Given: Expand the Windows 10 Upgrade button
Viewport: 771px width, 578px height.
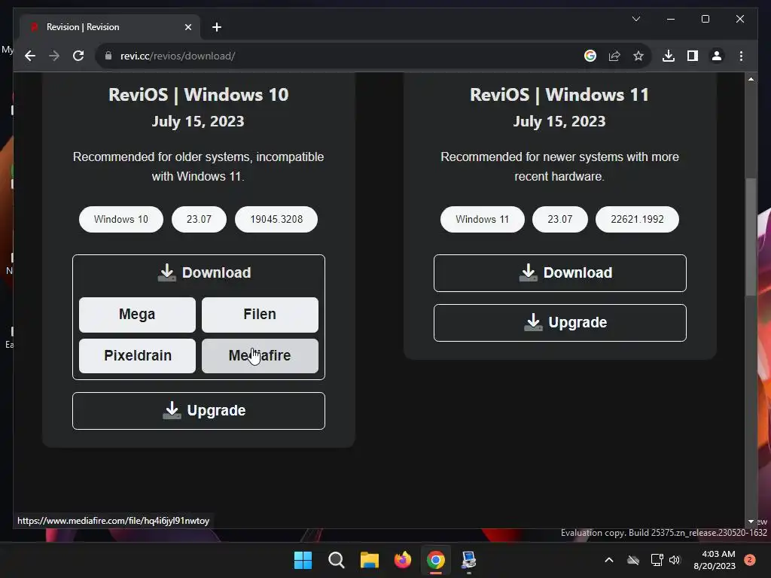Looking at the screenshot, I should (x=199, y=411).
